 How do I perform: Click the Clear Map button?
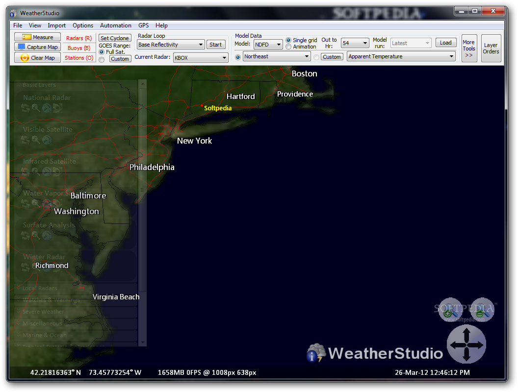[37, 58]
